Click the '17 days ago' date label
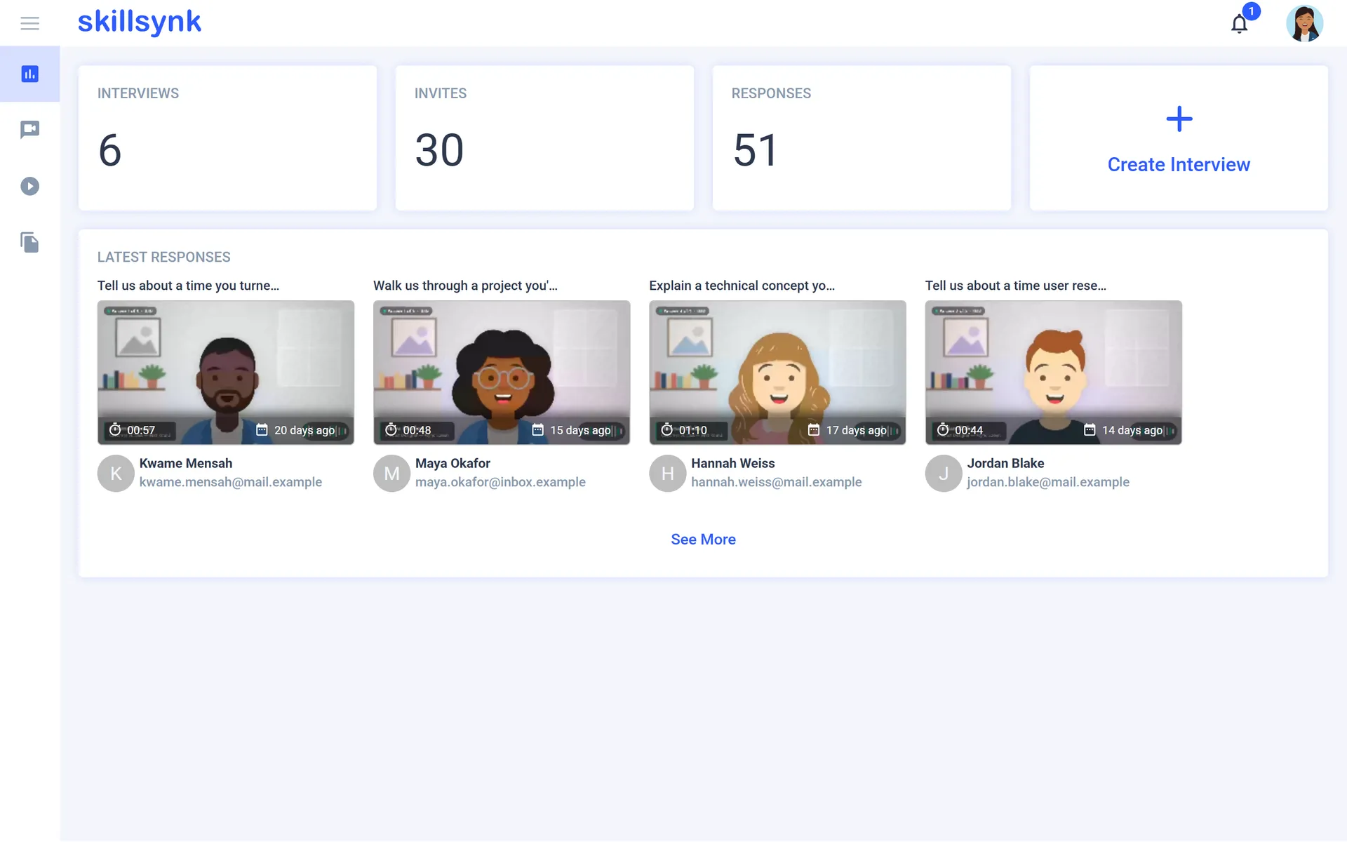Screen dimensions: 1347x842 coord(856,430)
